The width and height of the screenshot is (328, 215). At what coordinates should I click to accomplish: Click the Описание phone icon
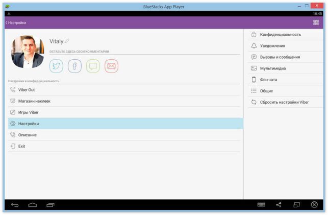point(13,135)
